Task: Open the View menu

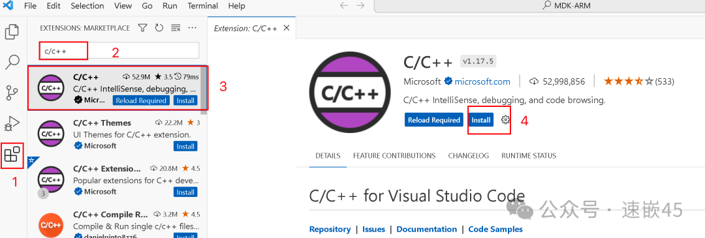Action: [x=123, y=7]
